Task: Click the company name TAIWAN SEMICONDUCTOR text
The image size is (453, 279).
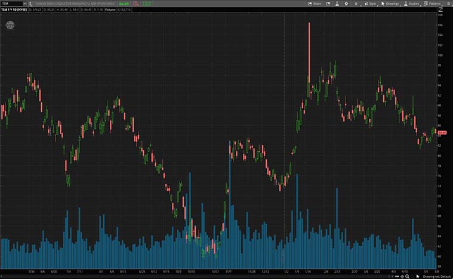Action: click(75, 4)
